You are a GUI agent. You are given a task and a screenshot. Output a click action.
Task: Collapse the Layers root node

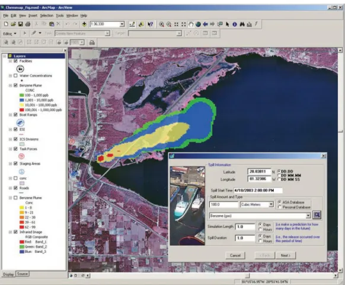pyautogui.click(x=5, y=56)
